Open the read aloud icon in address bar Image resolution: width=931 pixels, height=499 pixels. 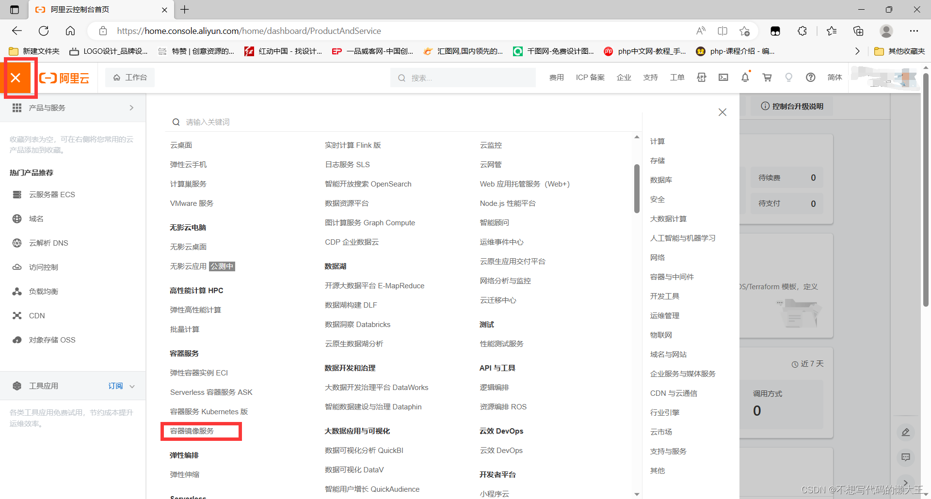701,31
